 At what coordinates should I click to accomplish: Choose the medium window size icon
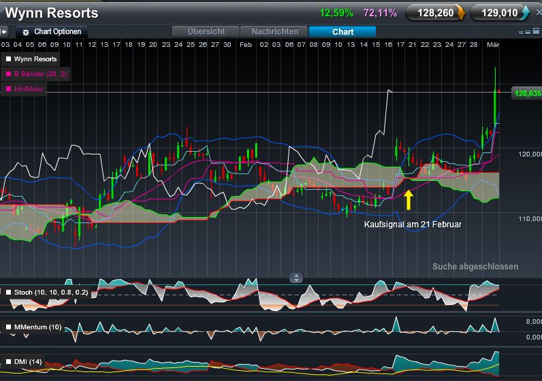coord(528,32)
